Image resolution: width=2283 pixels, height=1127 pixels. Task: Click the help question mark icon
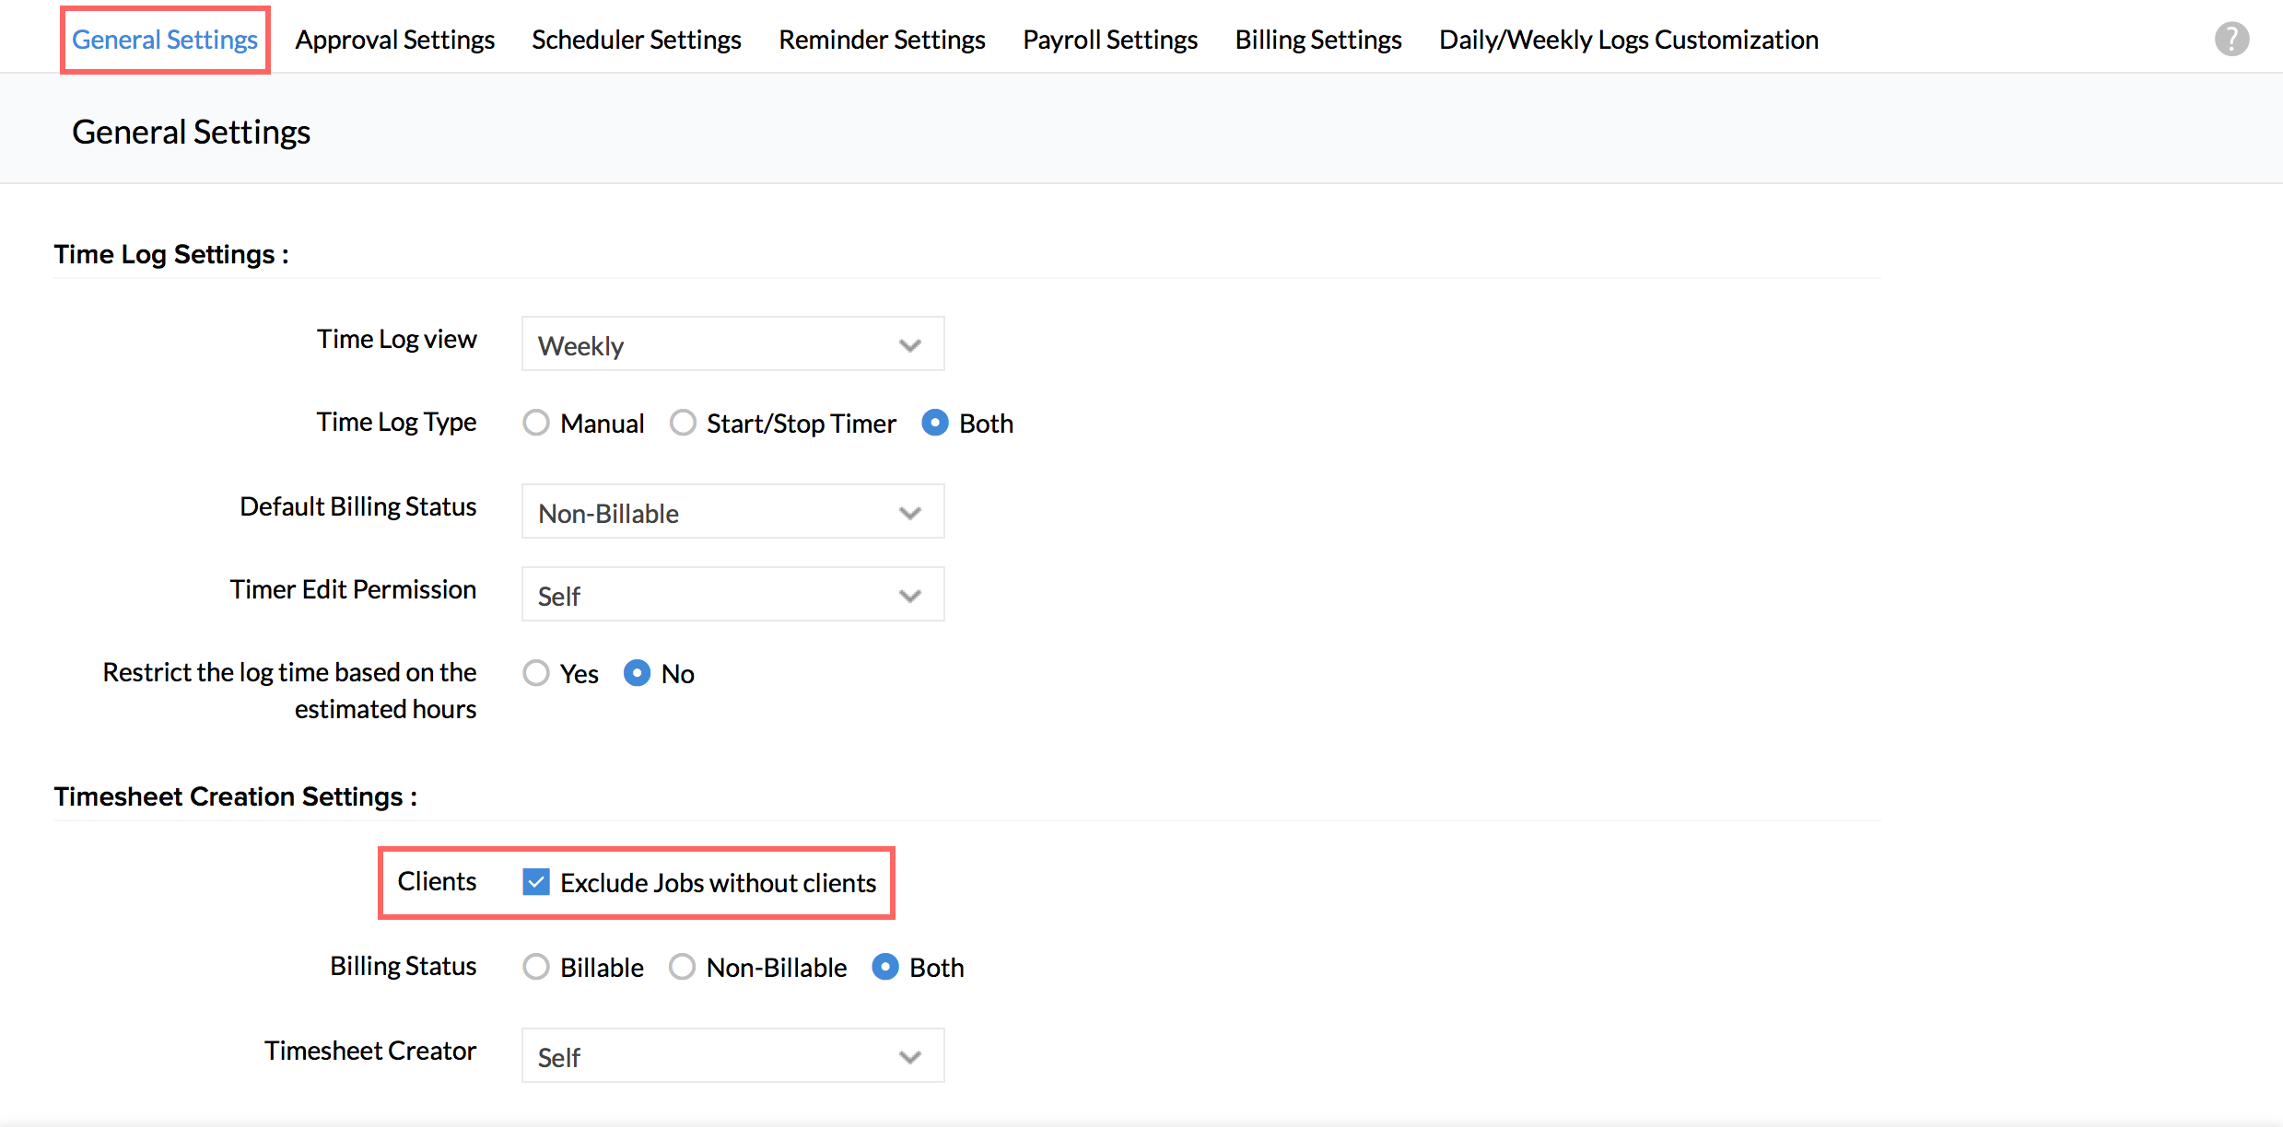pyautogui.click(x=2231, y=40)
